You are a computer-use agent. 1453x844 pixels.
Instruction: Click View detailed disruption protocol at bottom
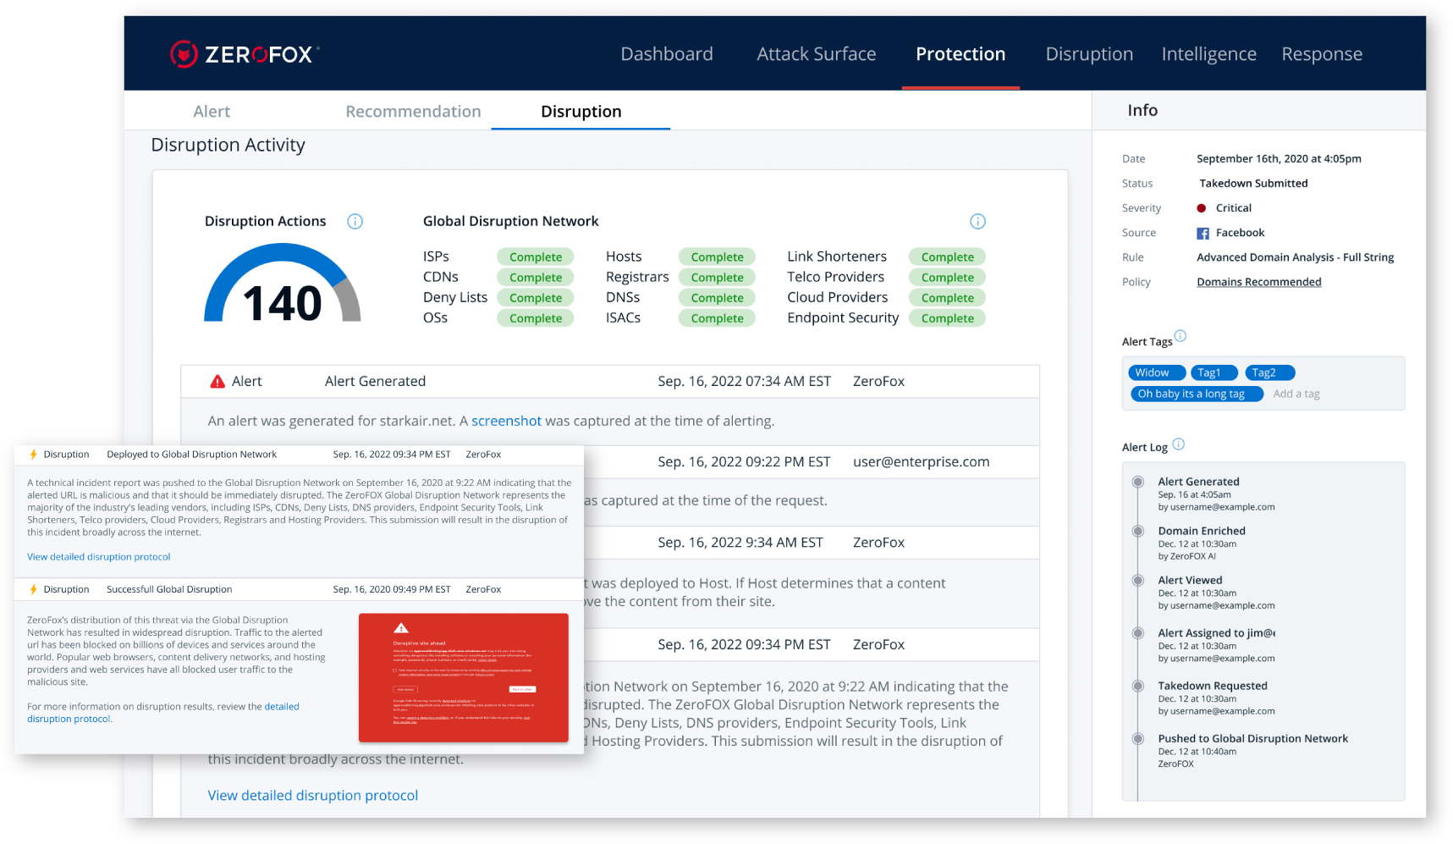313,796
